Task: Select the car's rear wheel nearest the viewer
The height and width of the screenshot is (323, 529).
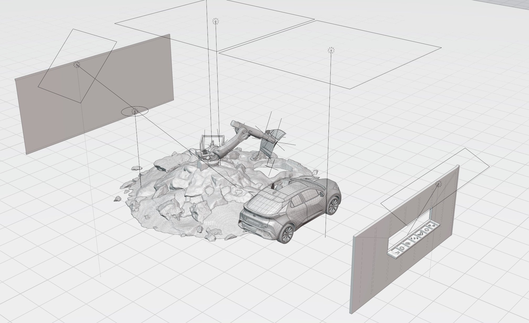Action: coord(287,233)
